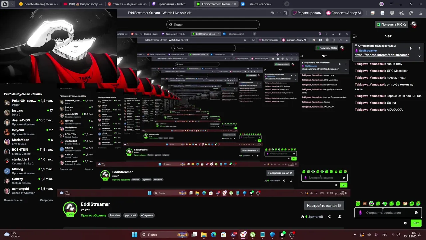Click Получить KICKs button
This screenshot has height=240, width=426.
click(x=391, y=24)
